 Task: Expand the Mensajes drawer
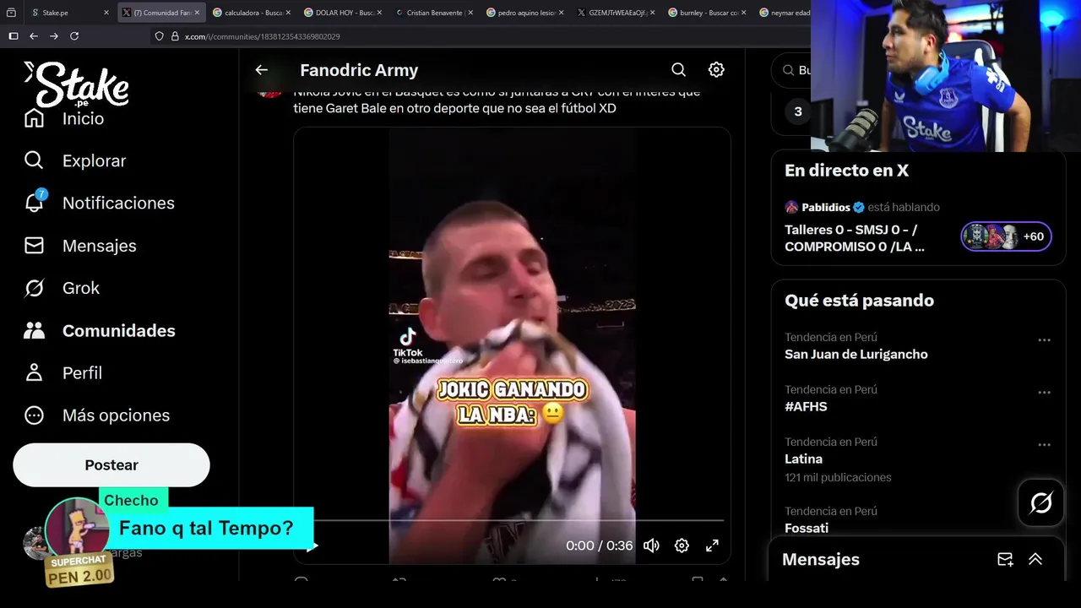point(1035,559)
